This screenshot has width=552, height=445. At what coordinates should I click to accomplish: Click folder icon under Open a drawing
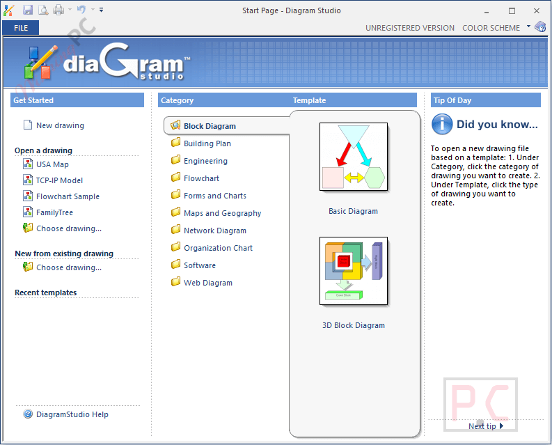click(28, 228)
